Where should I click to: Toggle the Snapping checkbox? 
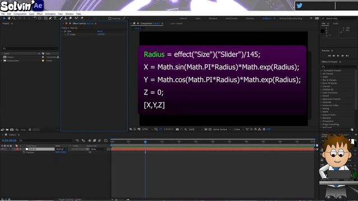point(110,18)
